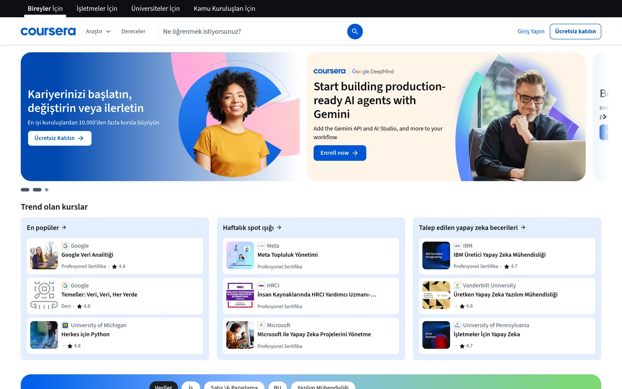
Task: Click the HRCI course thumbnail
Action: click(240, 295)
